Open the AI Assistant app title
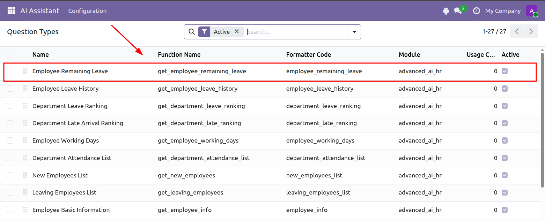This screenshot has height=221, width=545. tap(40, 11)
